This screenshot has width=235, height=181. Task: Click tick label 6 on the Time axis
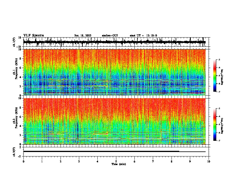pos(135,161)
